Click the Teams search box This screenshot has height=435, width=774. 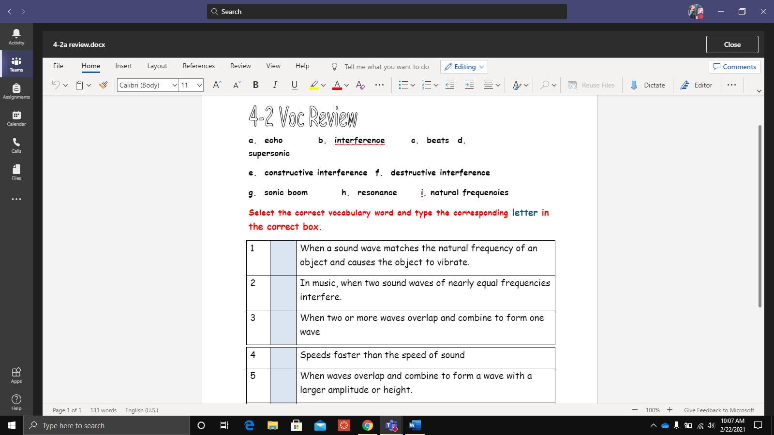point(387,12)
